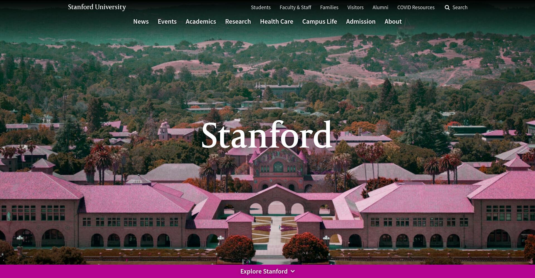535x278 pixels.
Task: Expand the Explore Stanford chevron
Action: pos(293,271)
